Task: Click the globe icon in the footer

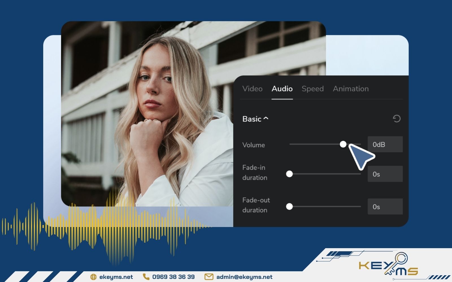Action: click(93, 277)
